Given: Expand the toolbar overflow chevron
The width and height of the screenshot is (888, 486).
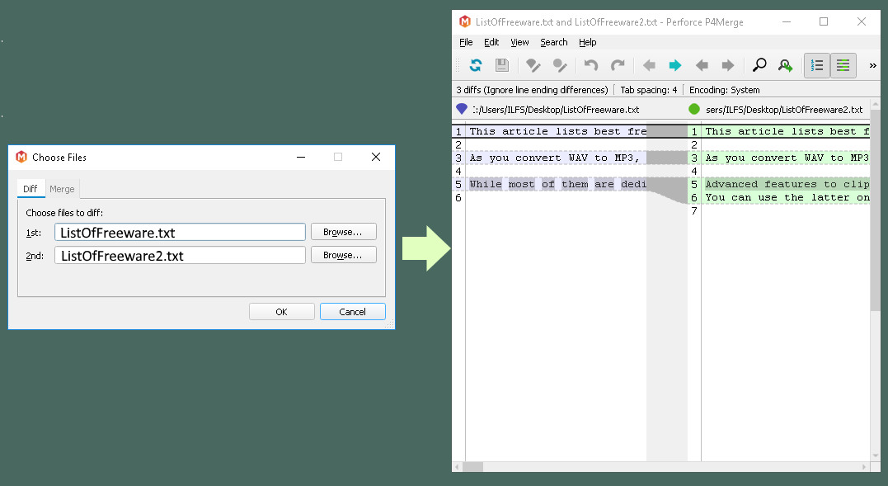Looking at the screenshot, I should tap(872, 66).
